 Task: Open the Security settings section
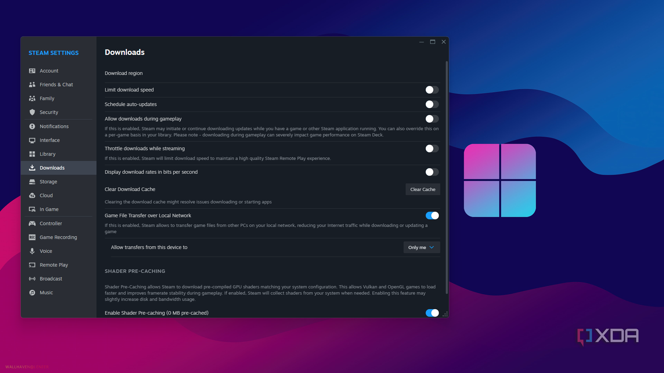pos(59,112)
